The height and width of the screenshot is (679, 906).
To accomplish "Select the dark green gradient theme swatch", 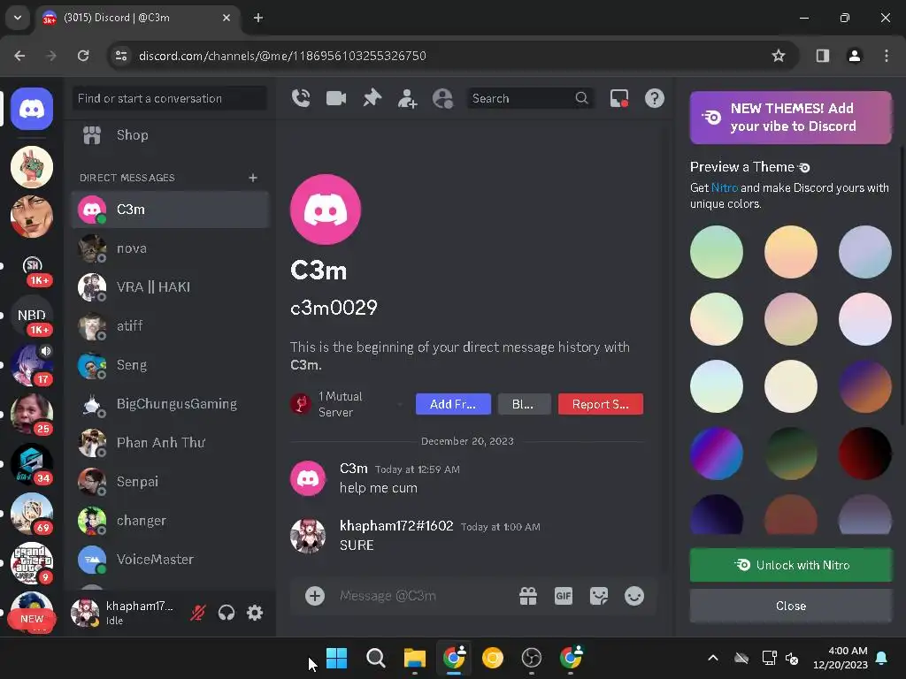I will click(x=791, y=454).
